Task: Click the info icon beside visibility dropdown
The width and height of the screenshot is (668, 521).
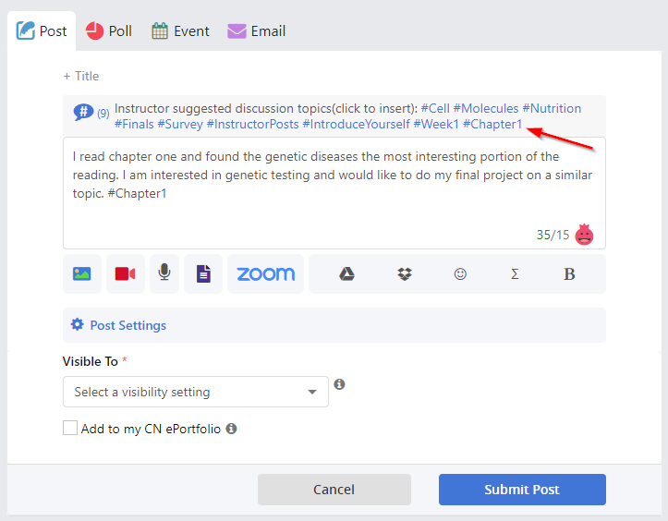Action: (339, 384)
